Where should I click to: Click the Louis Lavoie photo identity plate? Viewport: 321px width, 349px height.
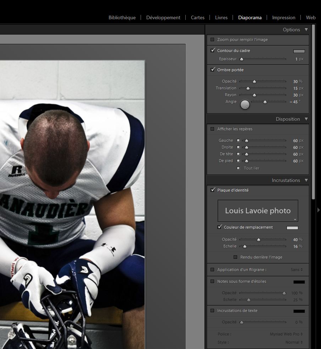(x=257, y=210)
